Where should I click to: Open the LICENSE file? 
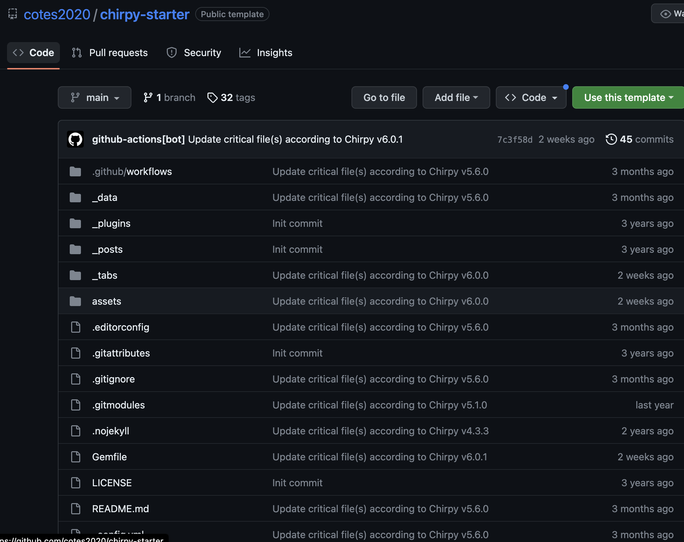(x=112, y=483)
